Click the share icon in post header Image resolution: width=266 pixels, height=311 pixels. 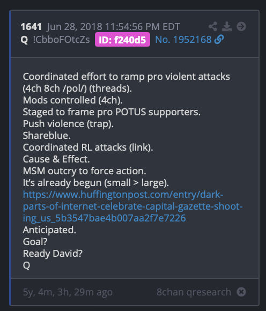pos(213,27)
